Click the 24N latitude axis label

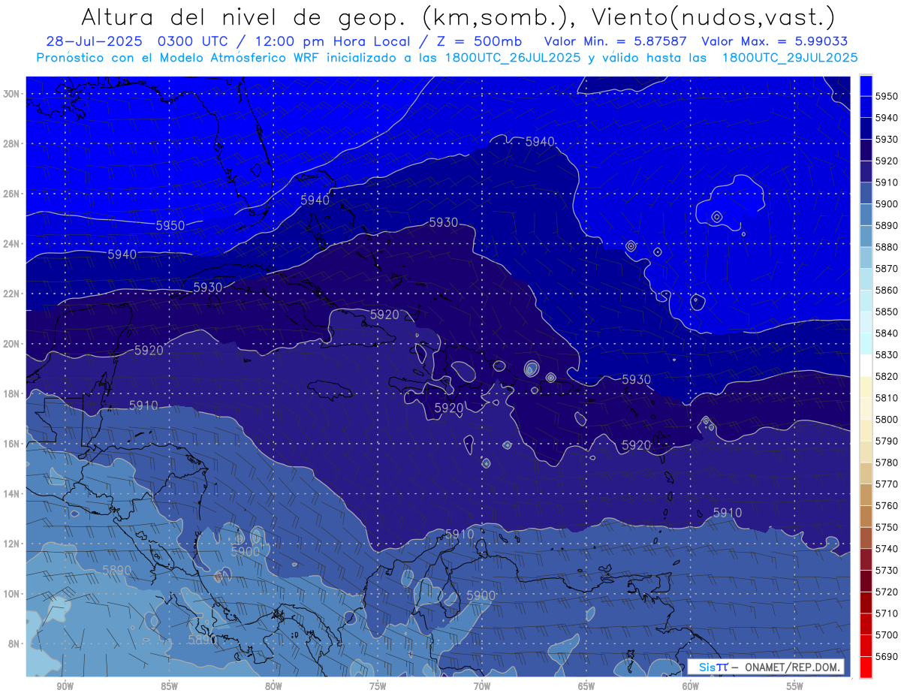click(11, 244)
